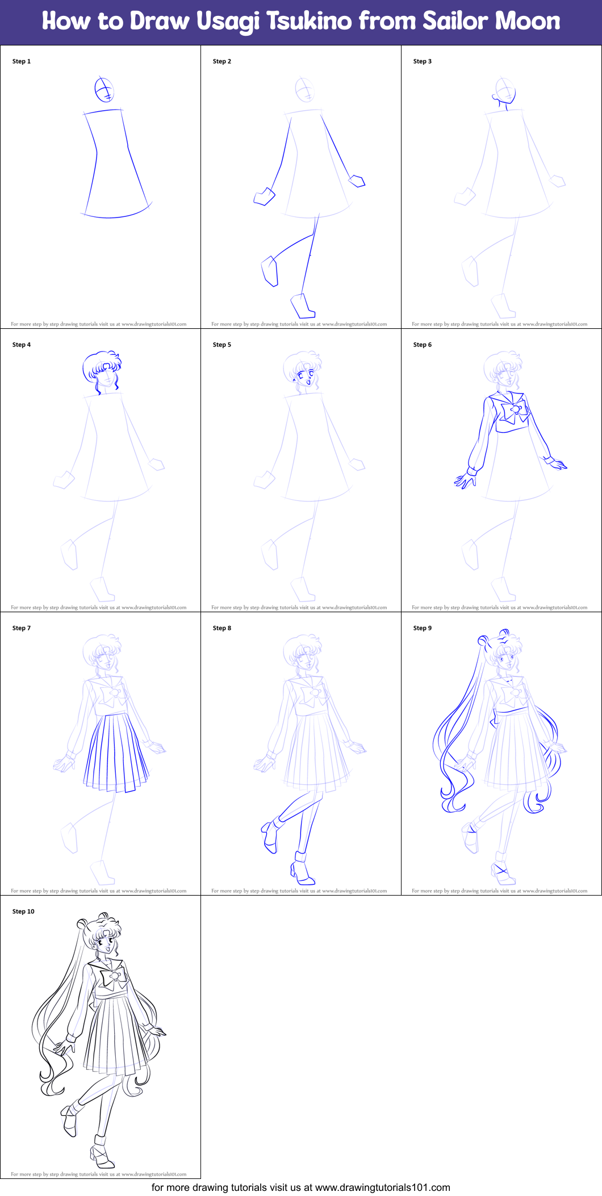The width and height of the screenshot is (602, 1196).
Task: Click the Step 4 drawing thumbnail
Action: point(100,470)
